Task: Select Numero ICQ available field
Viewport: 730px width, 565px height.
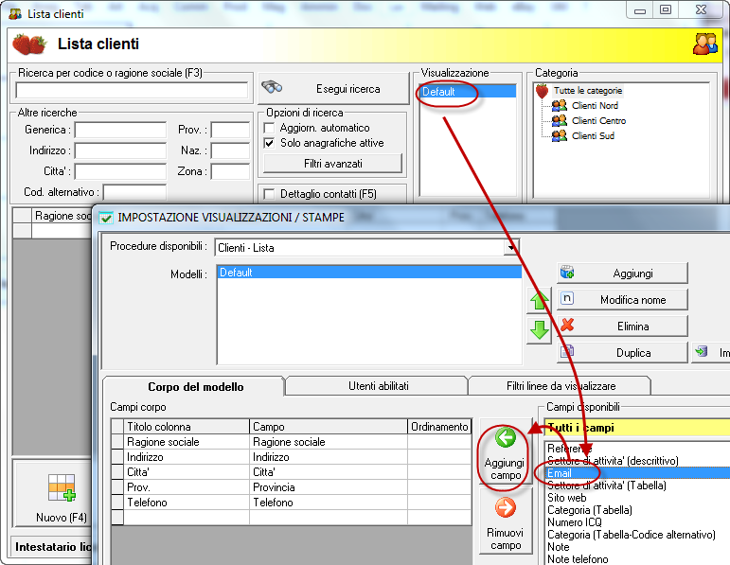Action: coord(575,522)
